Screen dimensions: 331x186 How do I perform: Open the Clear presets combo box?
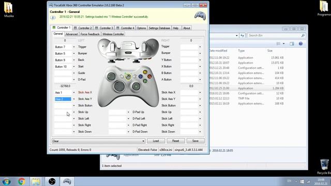click(98, 141)
